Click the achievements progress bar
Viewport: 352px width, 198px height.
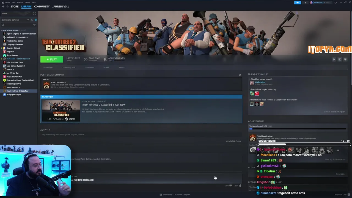(298, 129)
